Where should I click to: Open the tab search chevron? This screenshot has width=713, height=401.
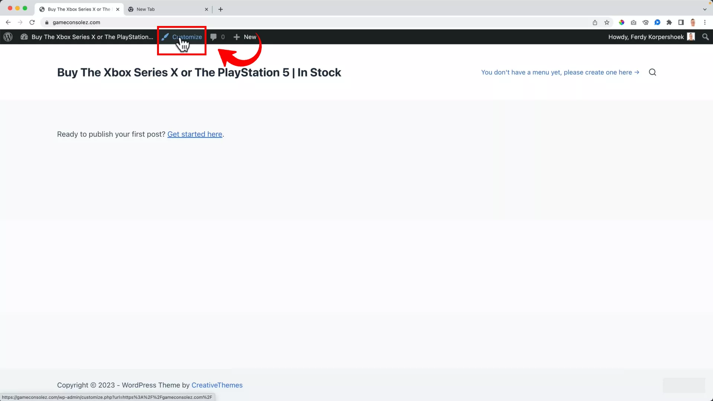[x=705, y=9]
